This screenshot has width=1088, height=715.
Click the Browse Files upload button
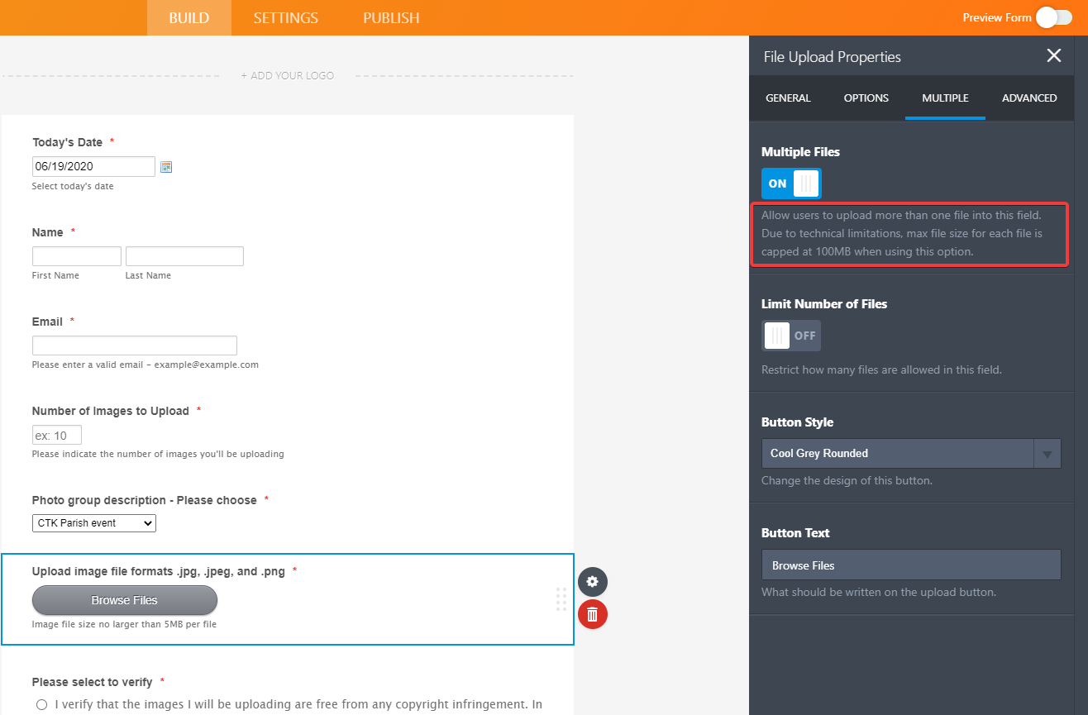[125, 600]
